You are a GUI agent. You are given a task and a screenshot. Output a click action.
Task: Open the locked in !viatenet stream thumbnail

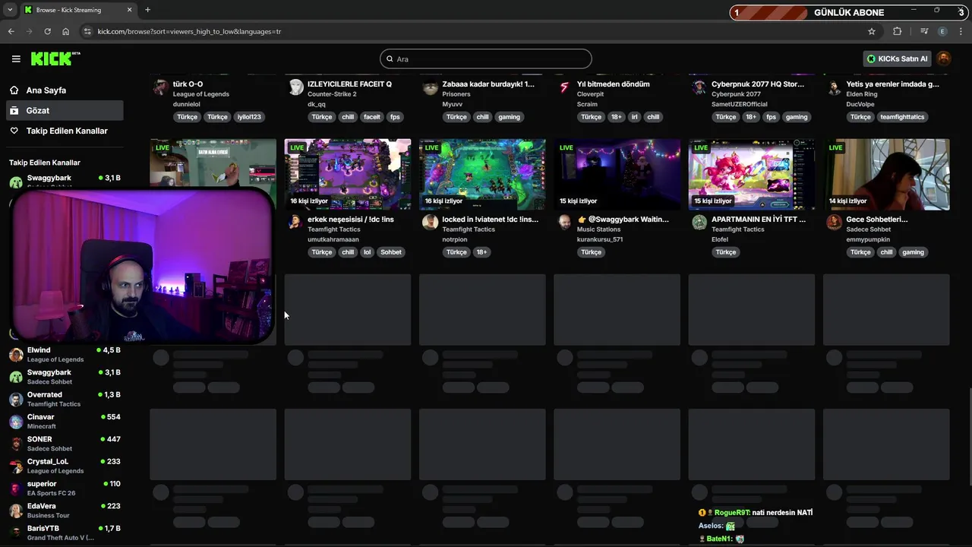(482, 174)
